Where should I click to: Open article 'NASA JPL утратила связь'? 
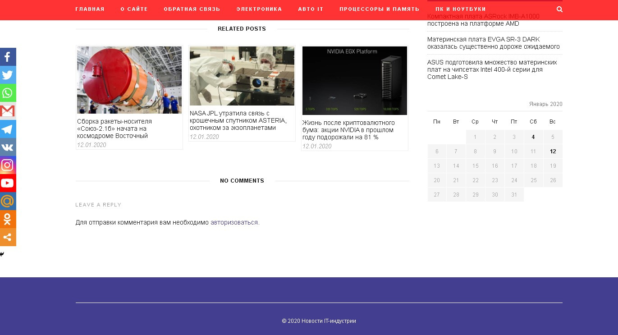[x=238, y=120]
